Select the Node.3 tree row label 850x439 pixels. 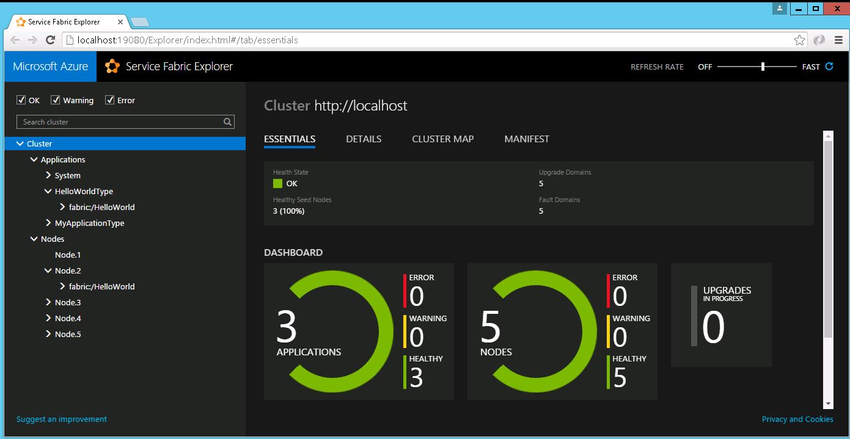pos(68,302)
